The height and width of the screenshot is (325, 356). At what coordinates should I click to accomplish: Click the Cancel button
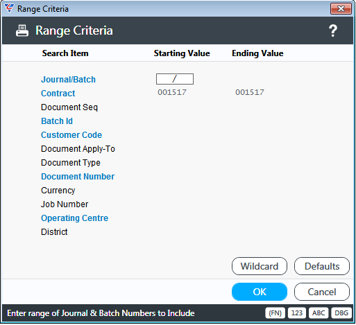click(x=322, y=292)
